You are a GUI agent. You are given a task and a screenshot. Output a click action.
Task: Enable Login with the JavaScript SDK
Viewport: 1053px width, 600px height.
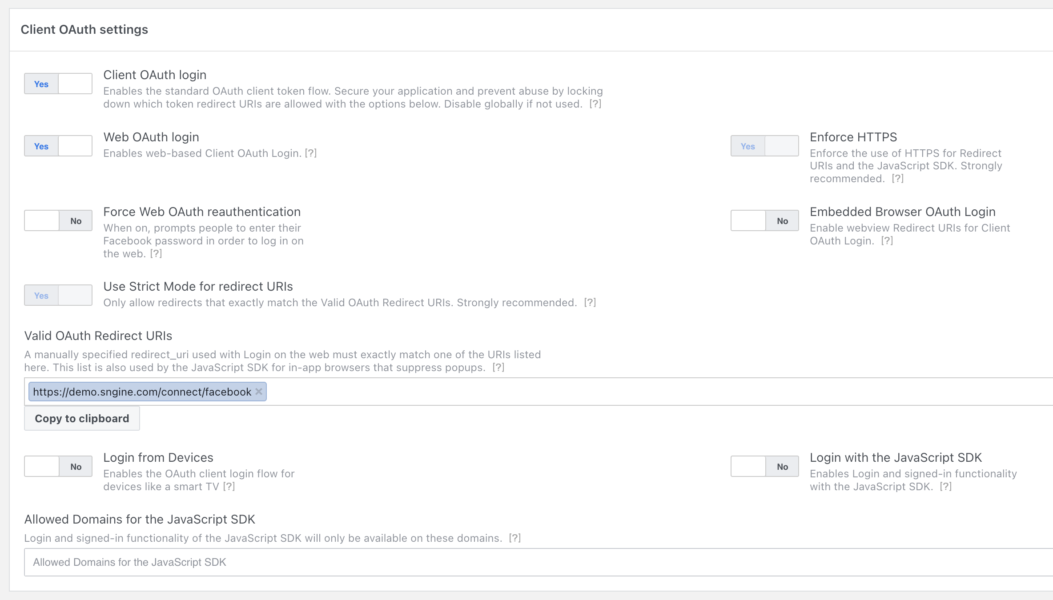(x=764, y=466)
